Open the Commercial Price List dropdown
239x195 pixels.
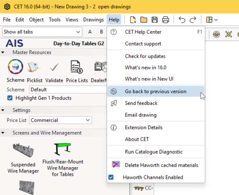point(60,120)
